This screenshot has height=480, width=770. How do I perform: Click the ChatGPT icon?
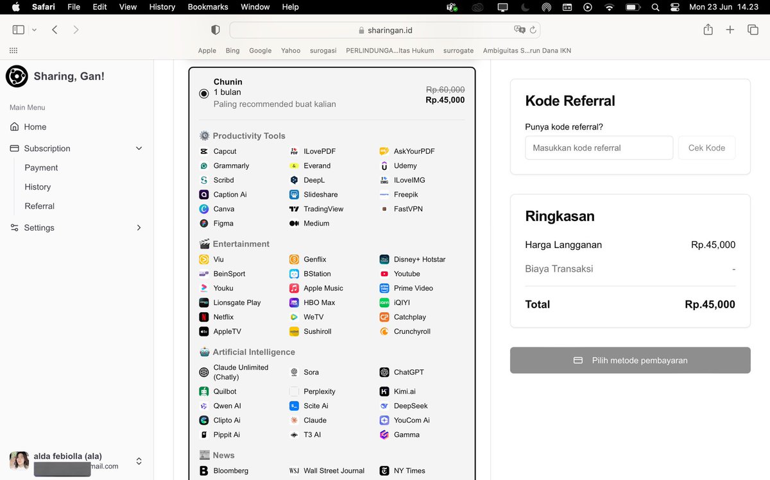click(x=384, y=372)
